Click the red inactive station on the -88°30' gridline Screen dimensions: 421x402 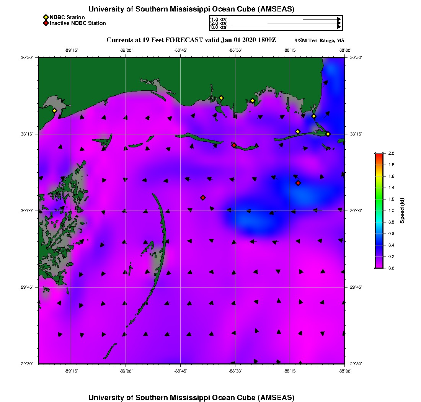(234, 145)
